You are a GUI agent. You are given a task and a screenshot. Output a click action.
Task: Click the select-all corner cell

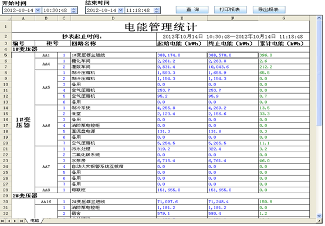[x=6, y=18]
